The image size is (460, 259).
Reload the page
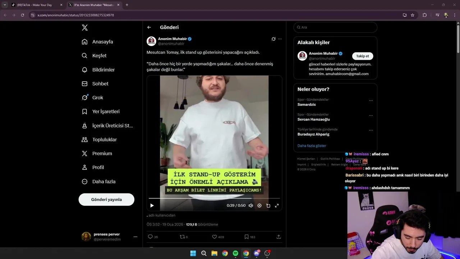[22, 15]
